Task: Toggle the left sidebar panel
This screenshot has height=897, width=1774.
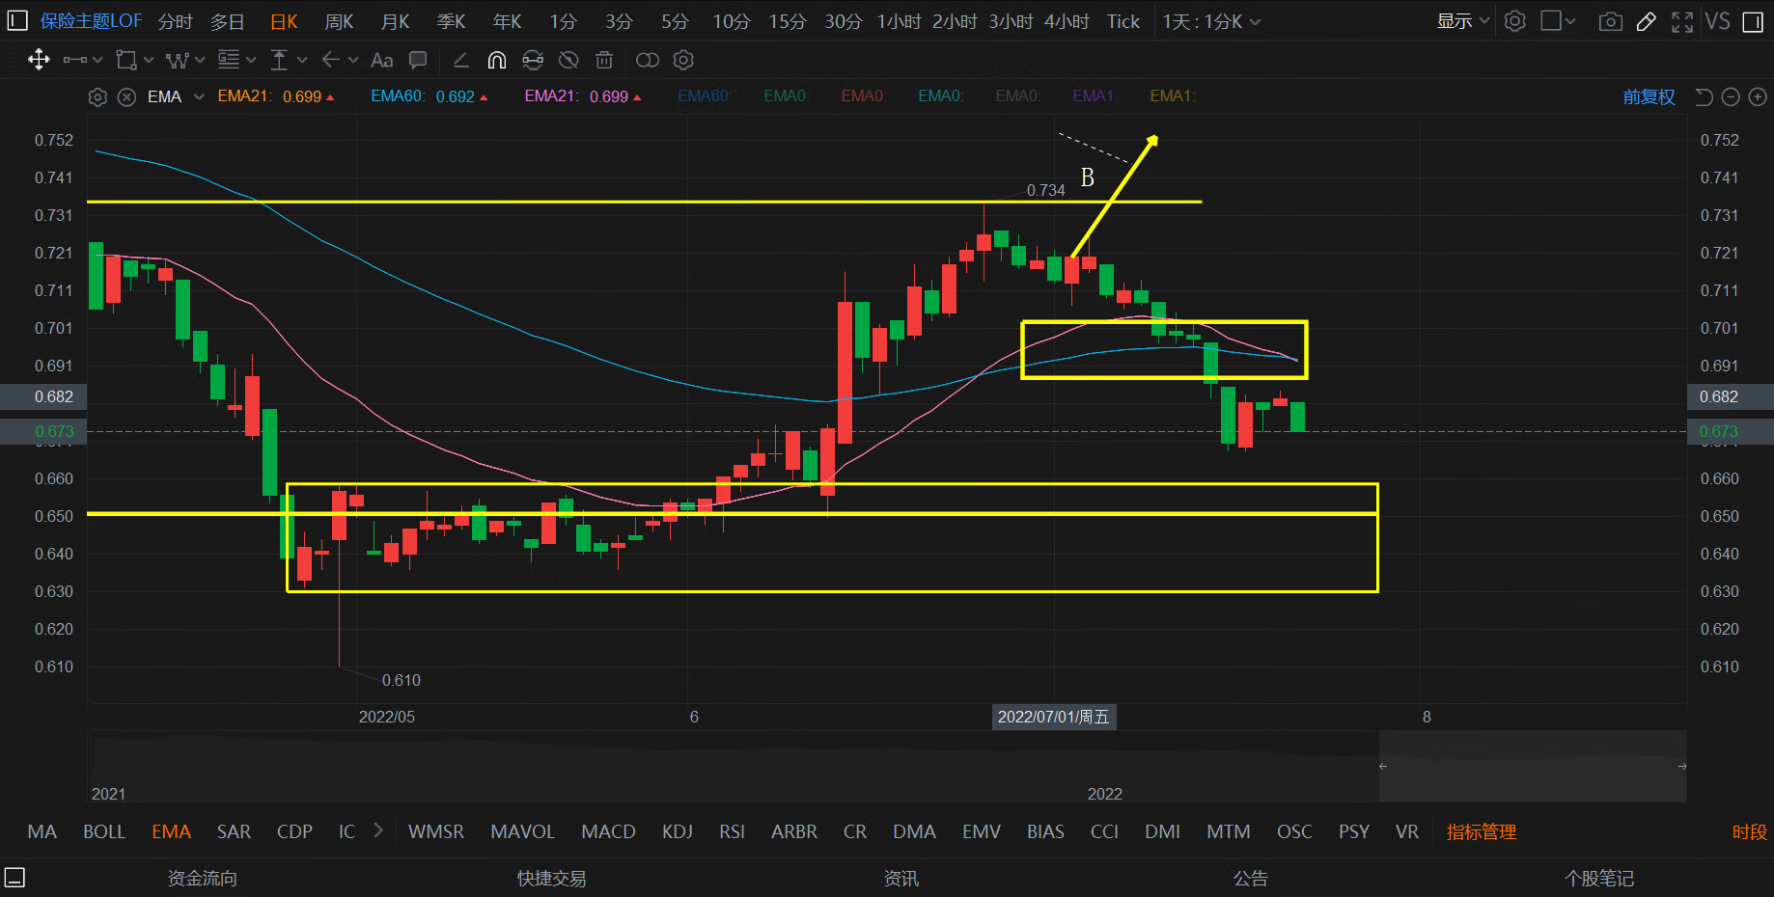Action: tap(17, 21)
